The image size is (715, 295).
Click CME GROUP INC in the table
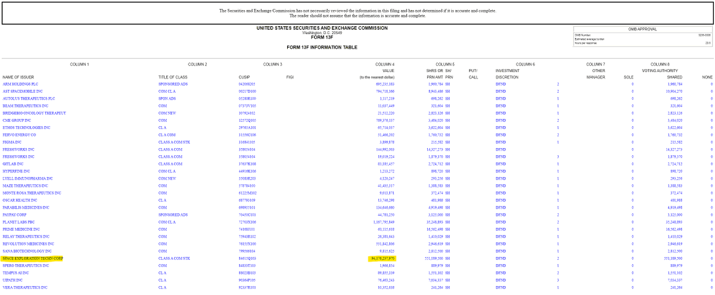[x=16, y=120]
